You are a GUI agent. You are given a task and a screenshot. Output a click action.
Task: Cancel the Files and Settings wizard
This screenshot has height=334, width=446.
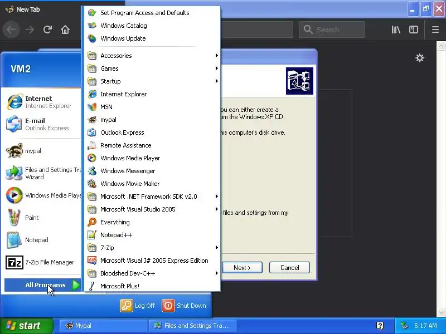(x=289, y=268)
